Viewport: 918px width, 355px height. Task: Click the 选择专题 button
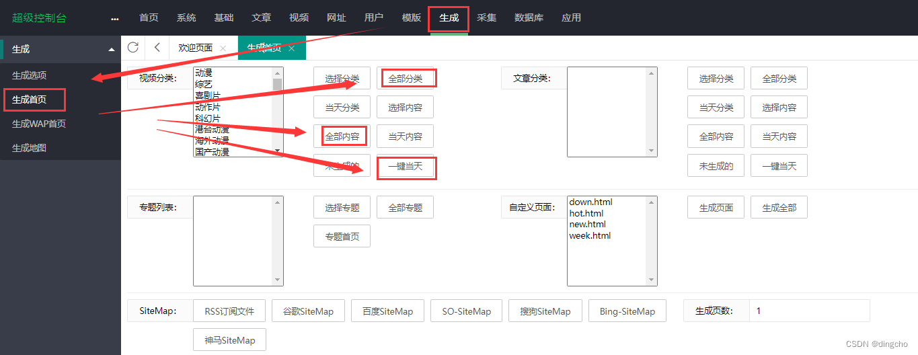pos(342,207)
